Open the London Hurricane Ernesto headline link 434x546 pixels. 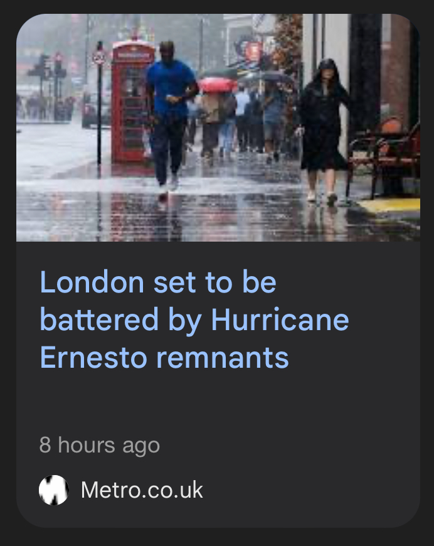194,319
